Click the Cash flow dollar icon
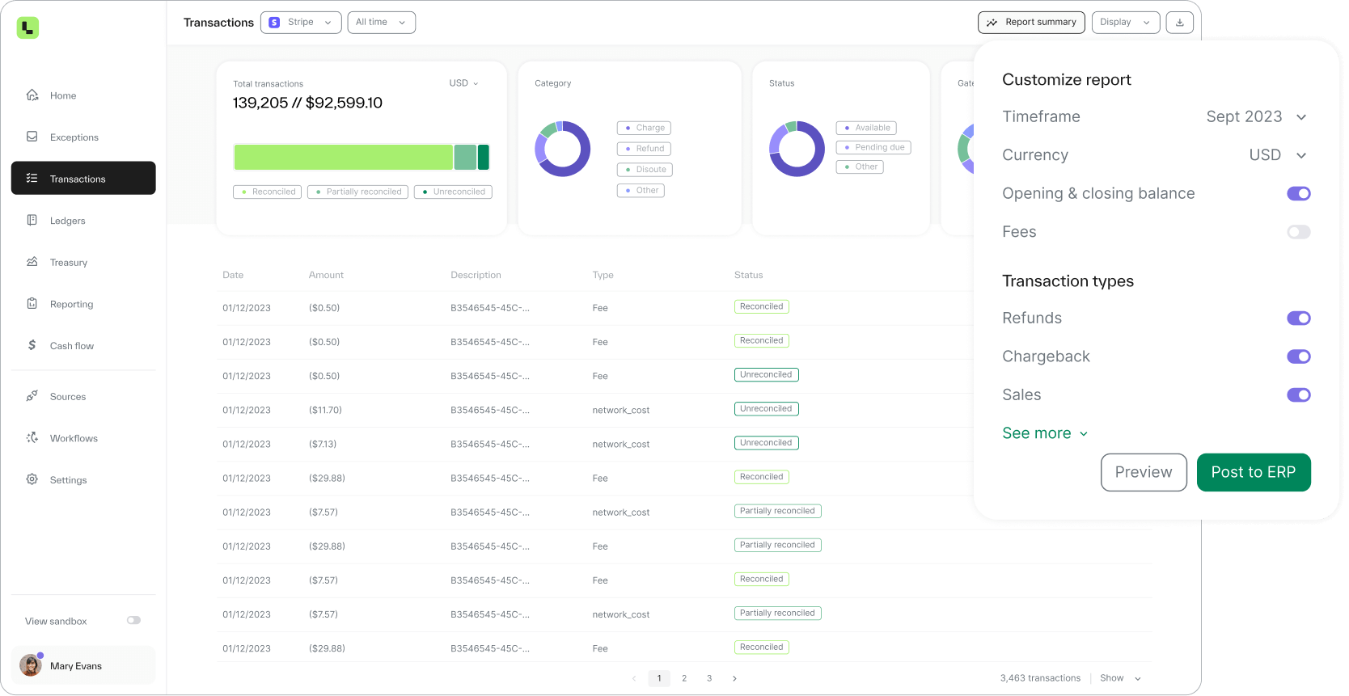 coord(32,345)
